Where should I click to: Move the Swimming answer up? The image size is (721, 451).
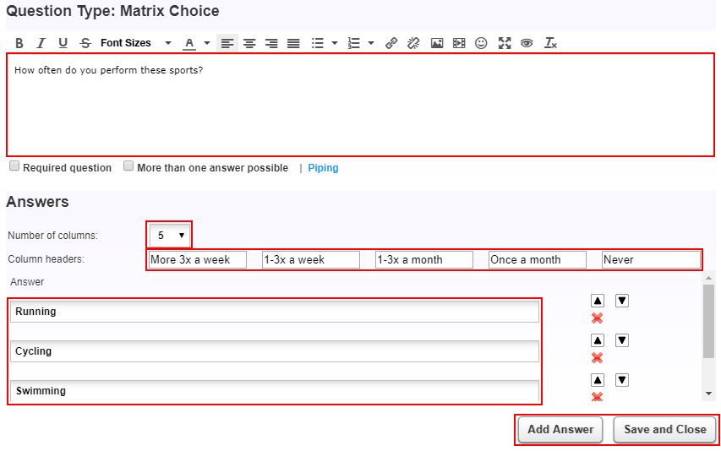tap(598, 380)
